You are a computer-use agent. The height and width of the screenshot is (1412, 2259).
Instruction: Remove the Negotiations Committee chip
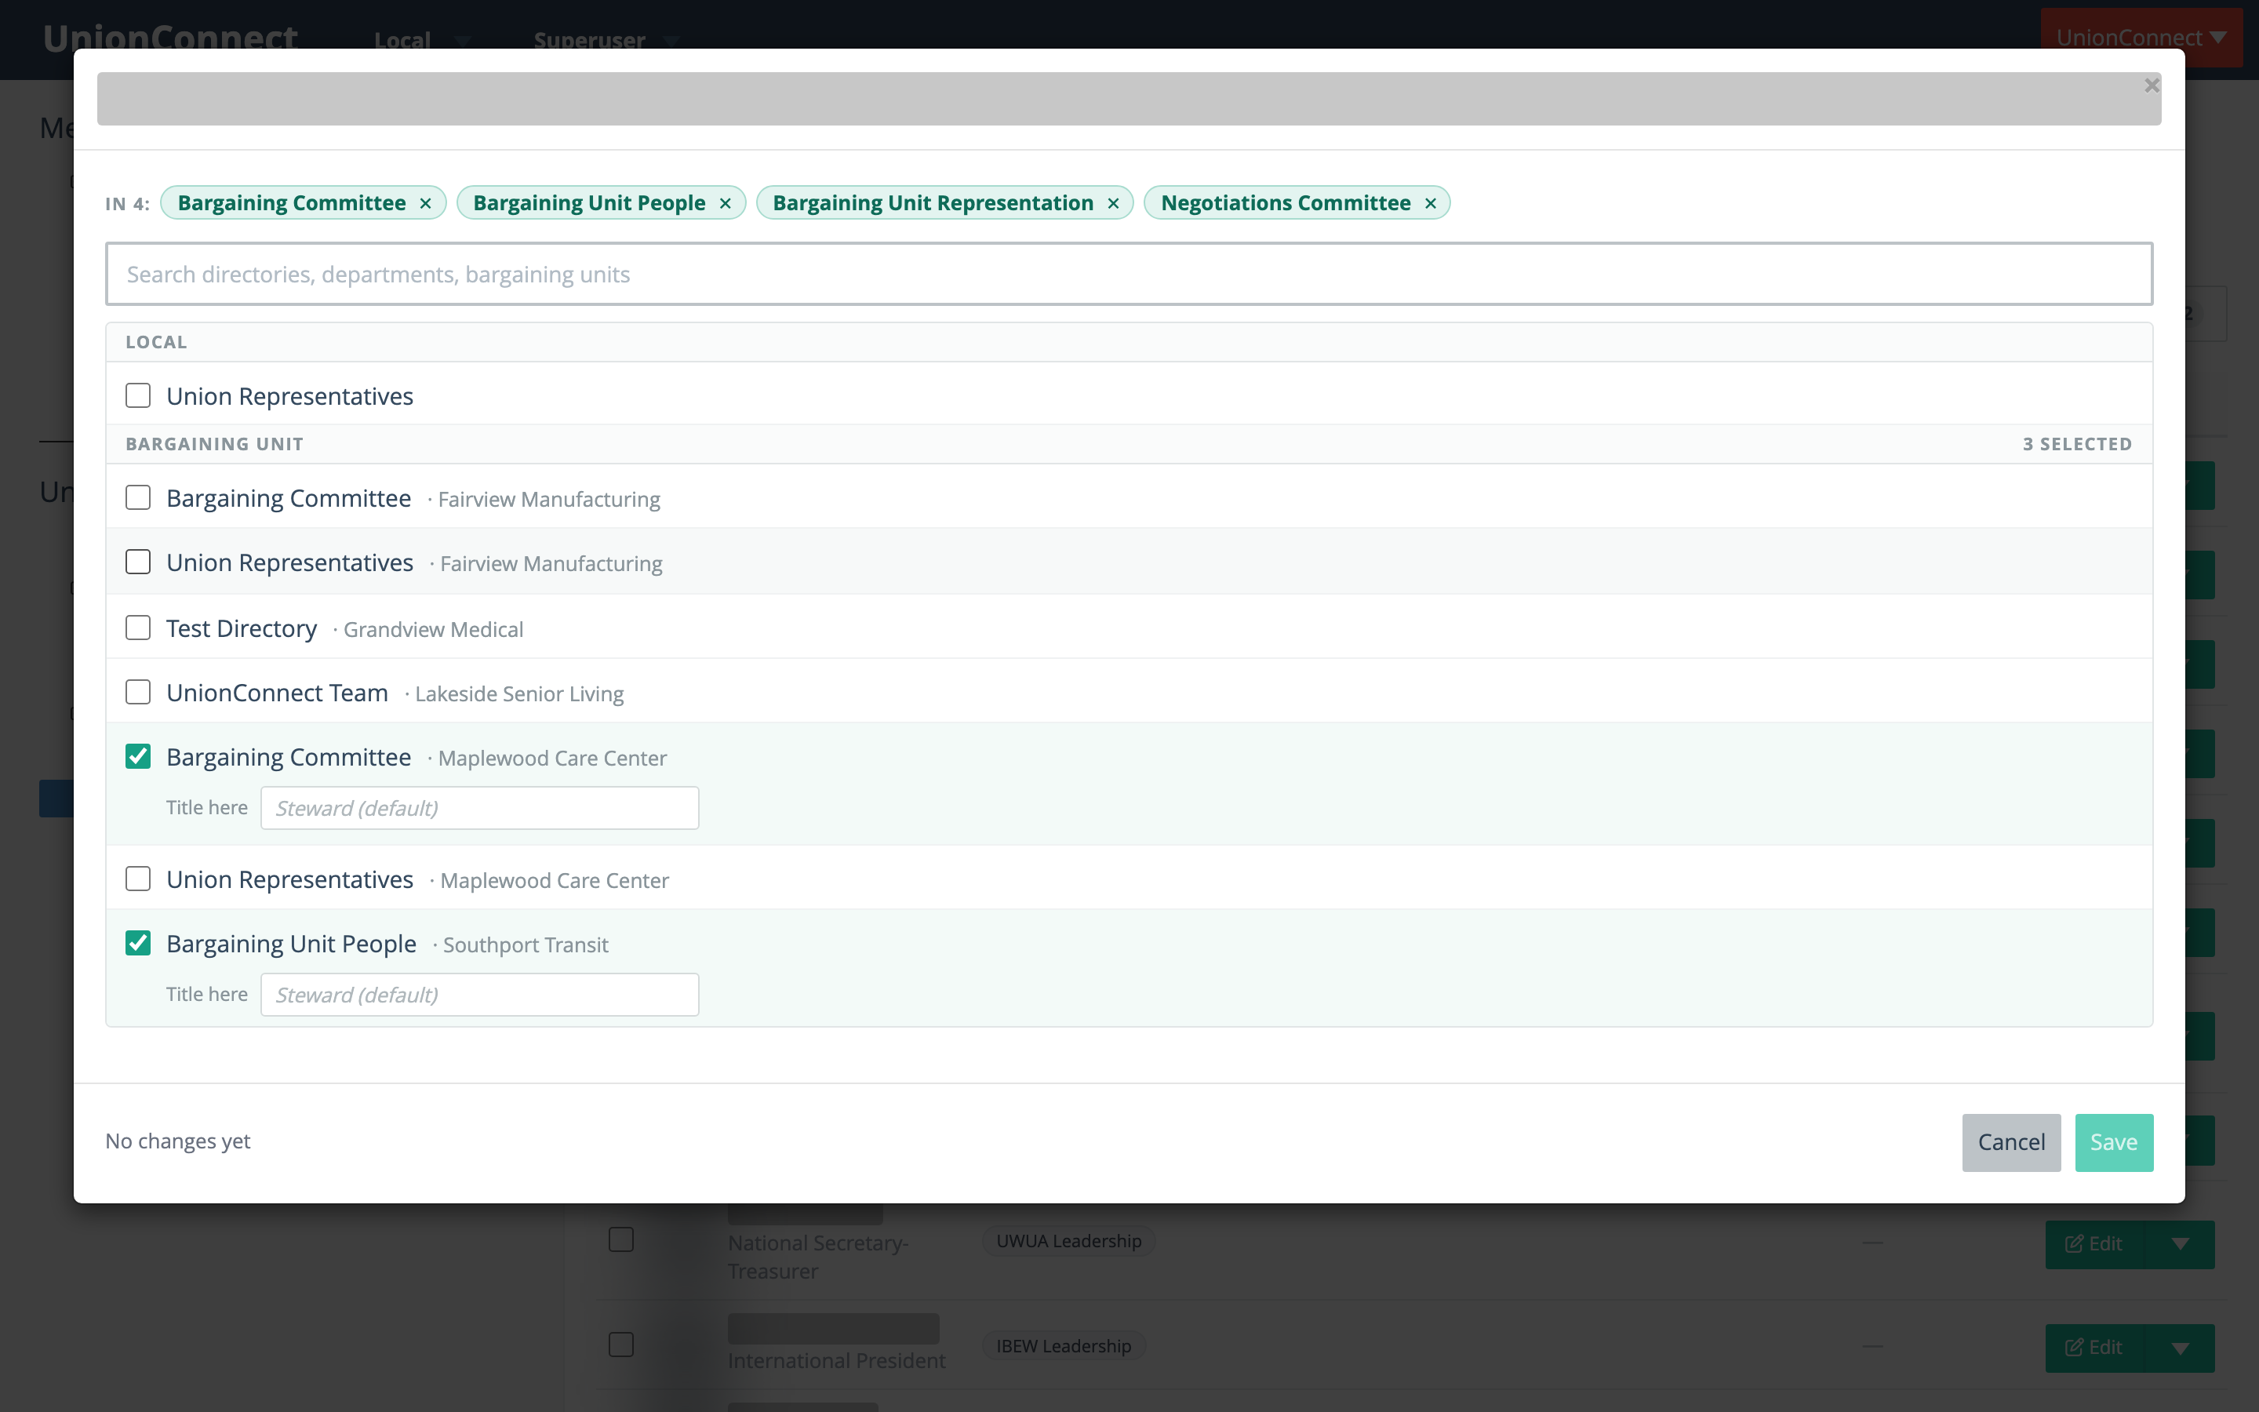[1431, 204]
